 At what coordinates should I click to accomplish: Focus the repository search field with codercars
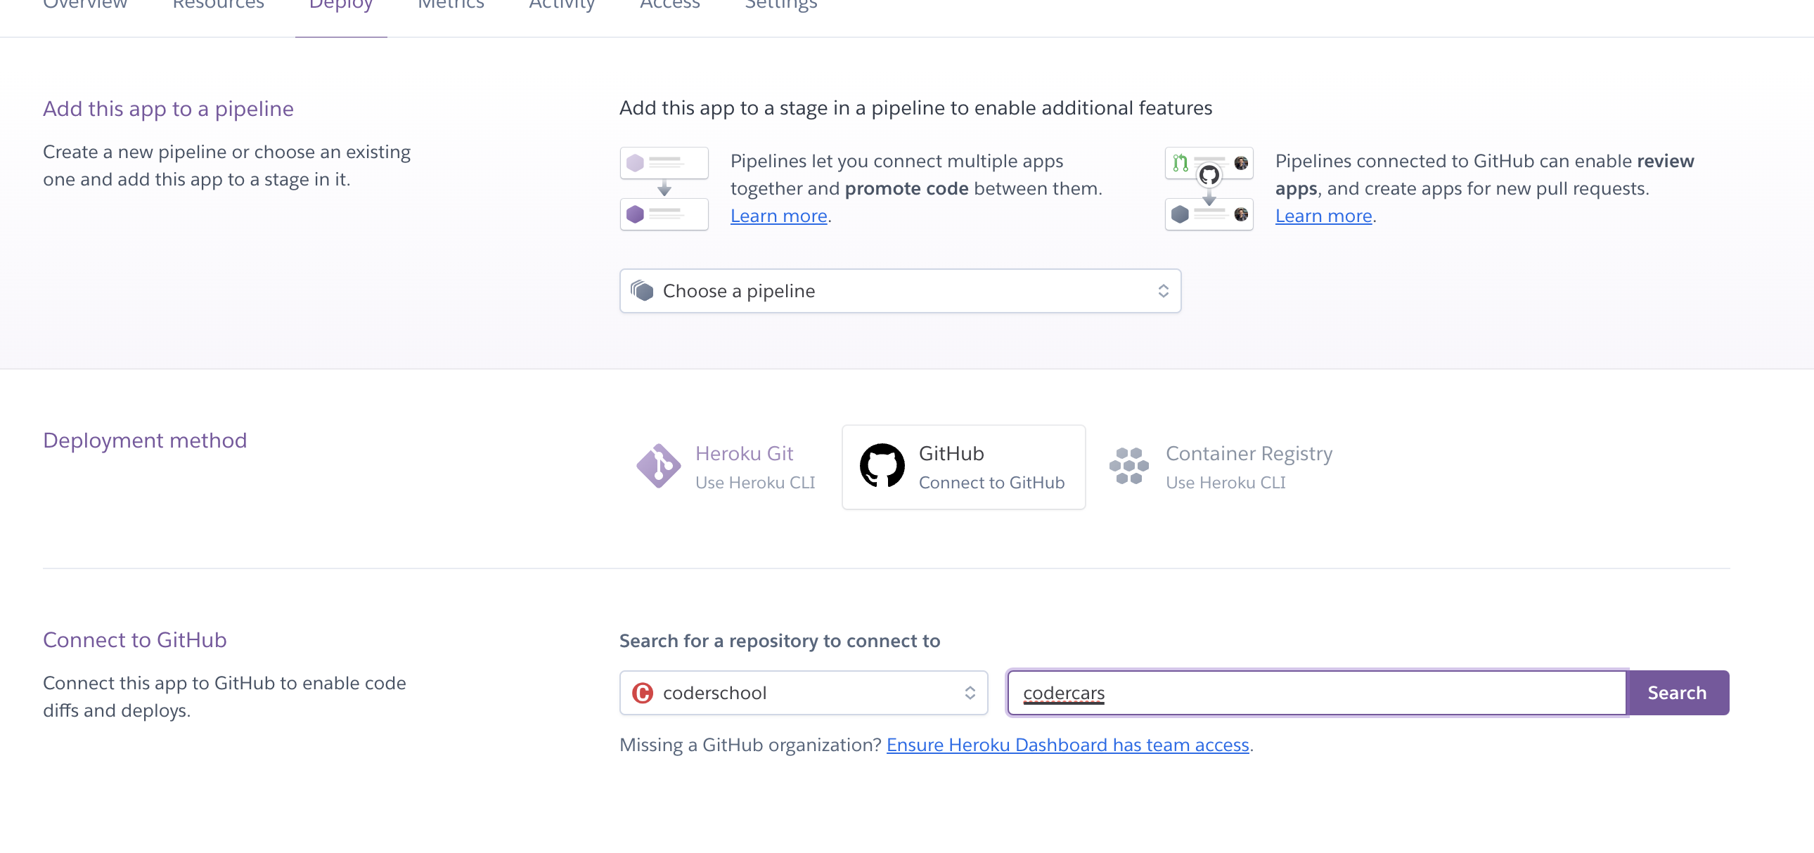tap(1317, 693)
